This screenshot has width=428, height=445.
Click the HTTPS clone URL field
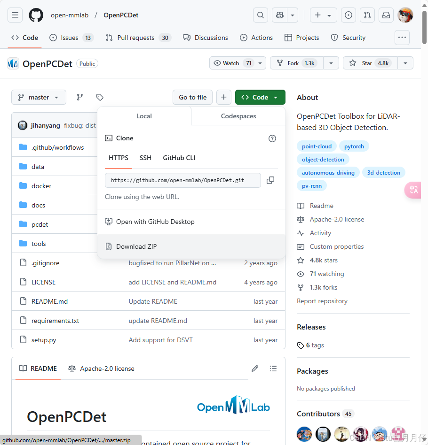click(x=183, y=180)
